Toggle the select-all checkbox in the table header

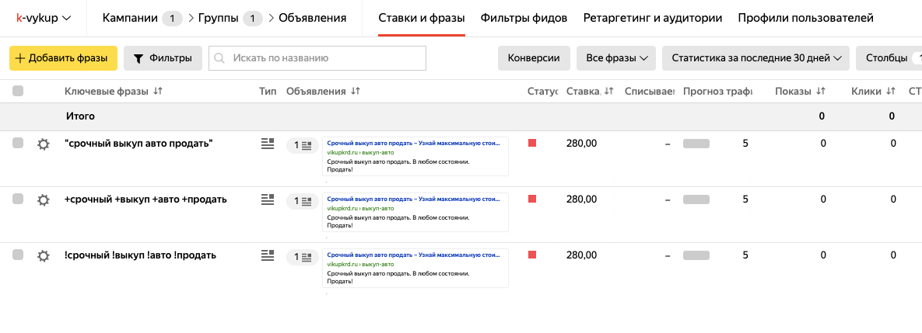click(18, 91)
